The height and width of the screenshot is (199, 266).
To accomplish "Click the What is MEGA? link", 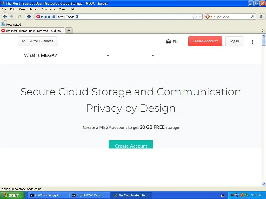I will coord(41,55).
